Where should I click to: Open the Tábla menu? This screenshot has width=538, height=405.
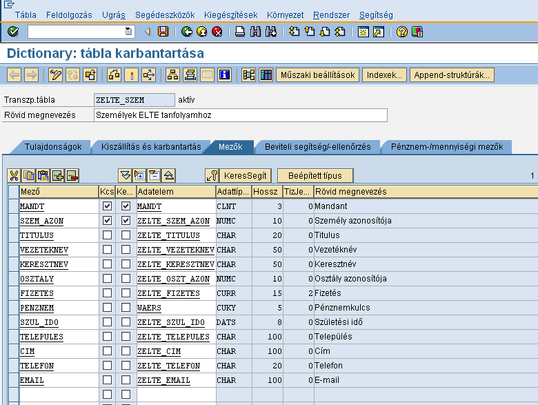pyautogui.click(x=26, y=15)
